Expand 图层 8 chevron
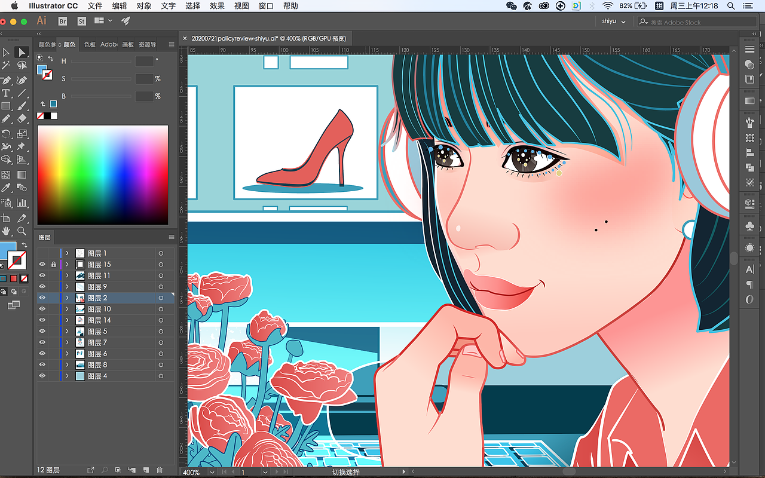The height and width of the screenshot is (478, 765). [67, 364]
